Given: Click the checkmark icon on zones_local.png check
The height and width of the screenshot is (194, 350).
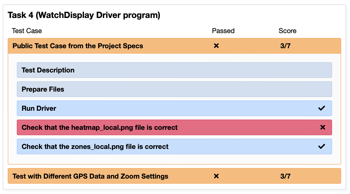Looking at the screenshot, I should (322, 146).
